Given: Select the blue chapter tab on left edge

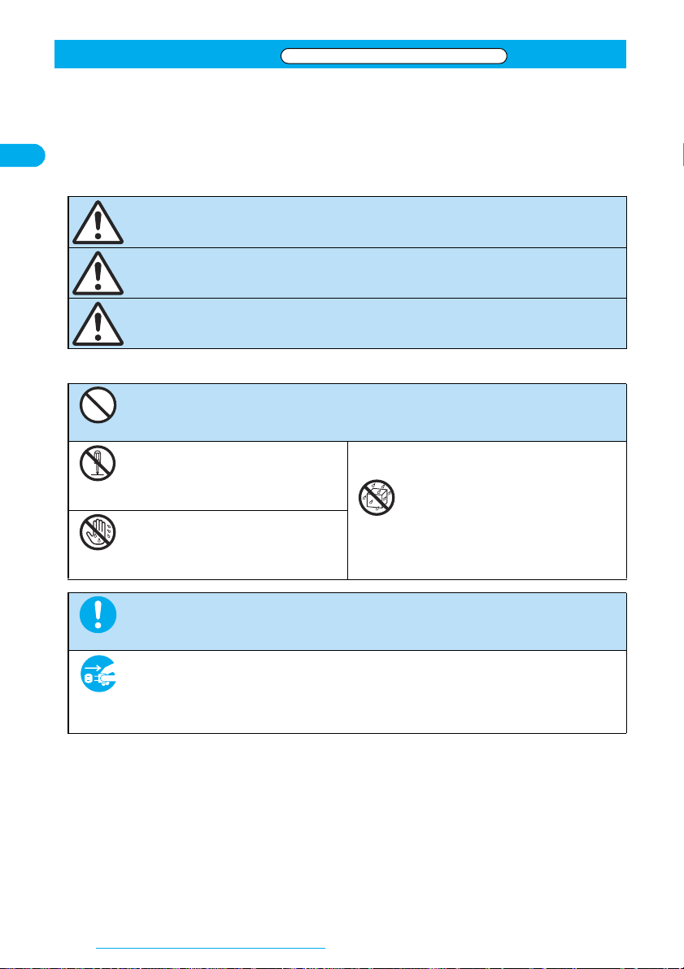Looking at the screenshot, I should coord(22,155).
